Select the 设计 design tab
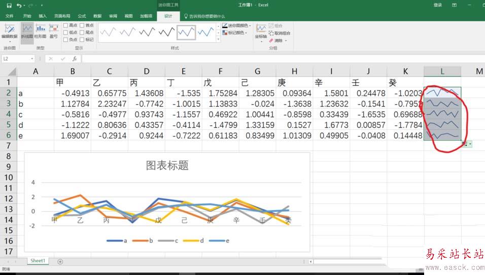The height and width of the screenshot is (275, 485). pyautogui.click(x=168, y=16)
